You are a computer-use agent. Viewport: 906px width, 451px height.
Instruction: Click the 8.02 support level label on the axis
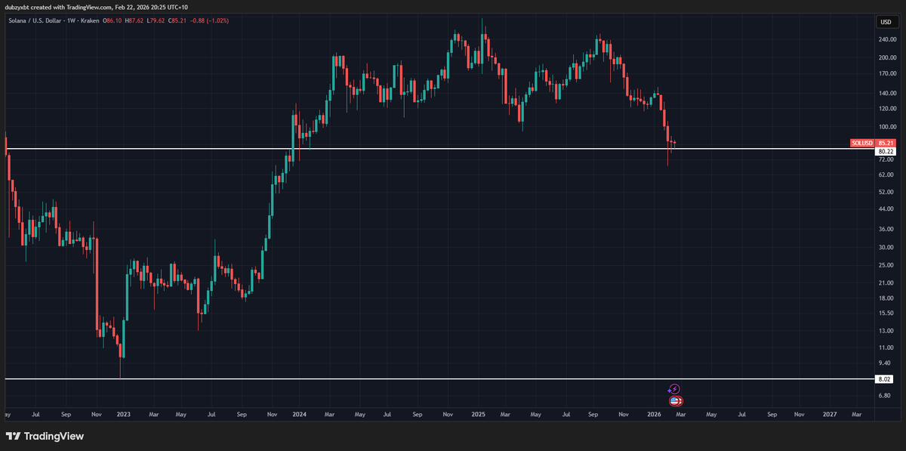pos(884,380)
